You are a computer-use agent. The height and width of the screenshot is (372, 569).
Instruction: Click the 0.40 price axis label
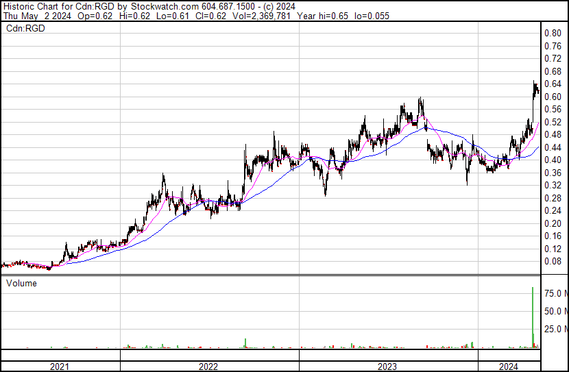point(553,160)
